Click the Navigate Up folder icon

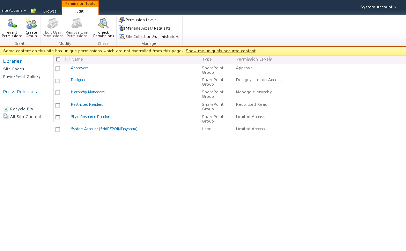tap(34, 10)
